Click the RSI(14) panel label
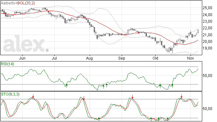This screenshot has width=217, height=122. 8,64
